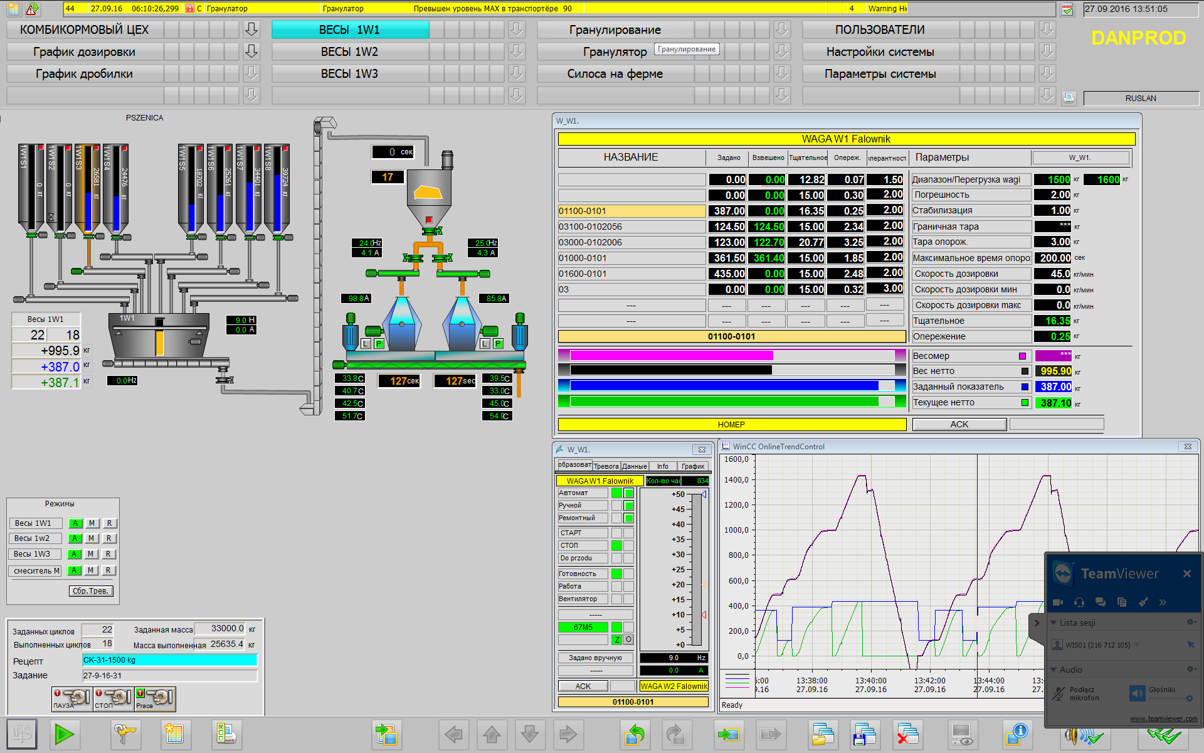Open the folder windows icon in bottom toolbar
This screenshot has height=753, width=1204.
click(x=823, y=734)
